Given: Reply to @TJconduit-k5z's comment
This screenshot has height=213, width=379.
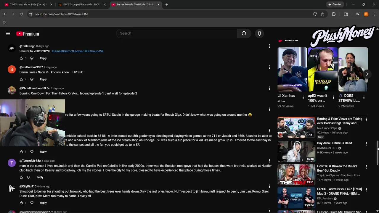Looking at the screenshot, I should pyautogui.click(x=40, y=177).
